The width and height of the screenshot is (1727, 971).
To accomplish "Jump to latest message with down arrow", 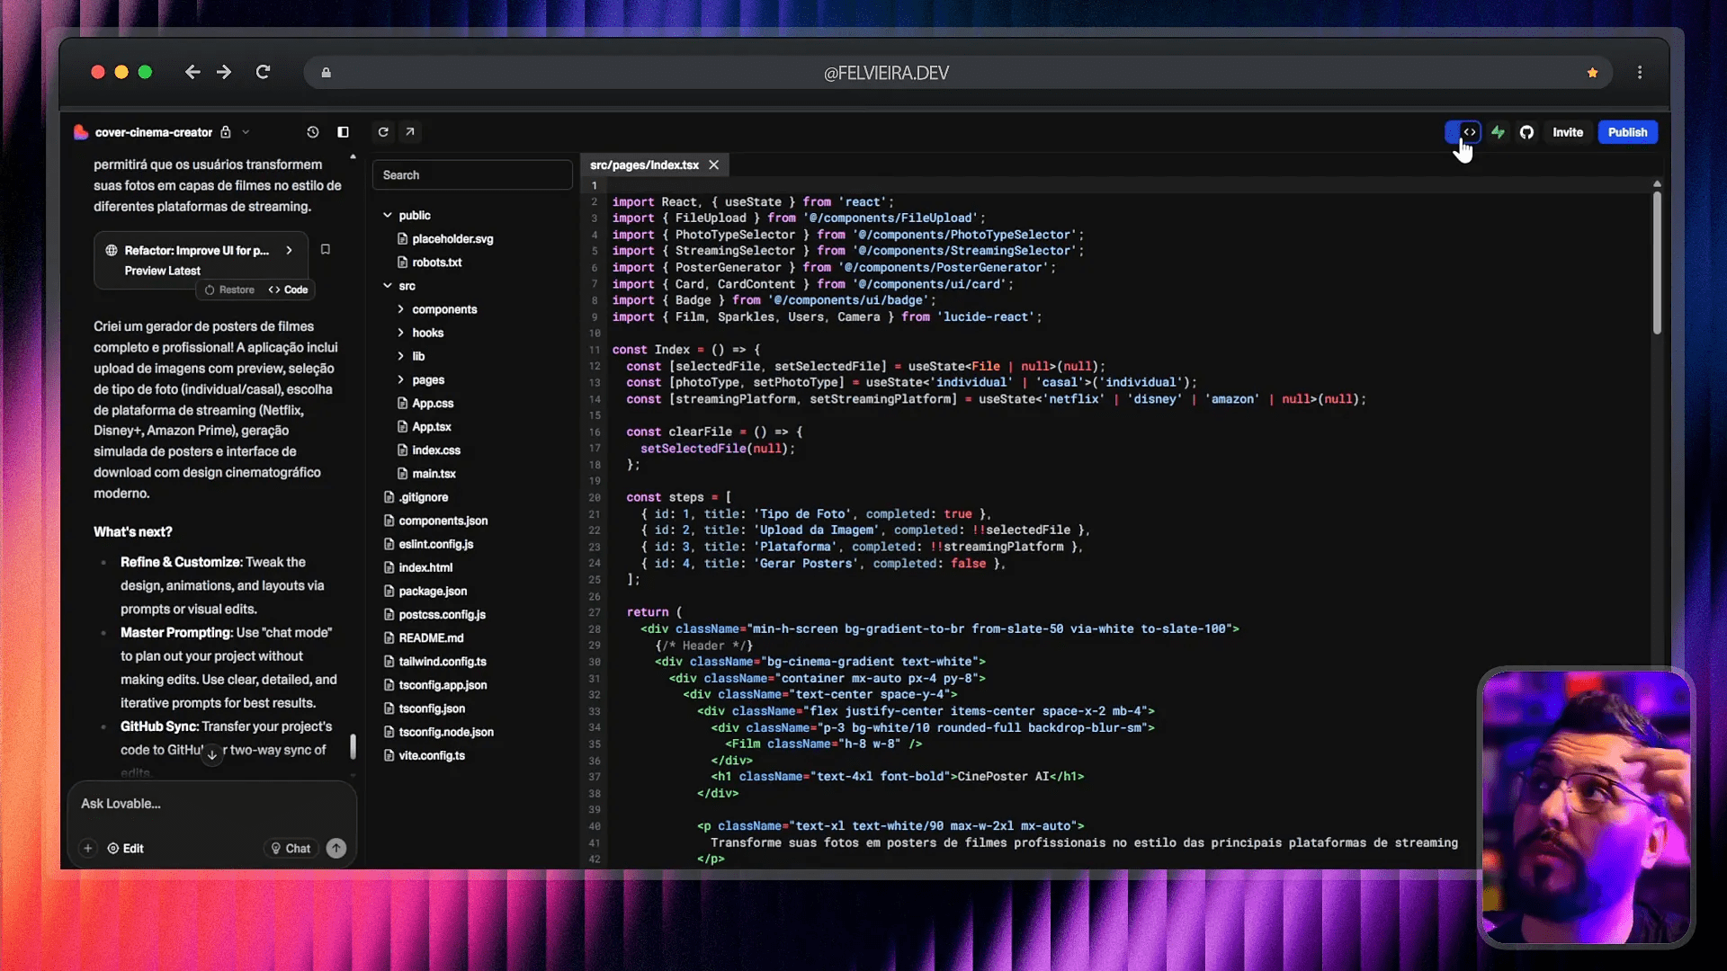I will [x=212, y=754].
